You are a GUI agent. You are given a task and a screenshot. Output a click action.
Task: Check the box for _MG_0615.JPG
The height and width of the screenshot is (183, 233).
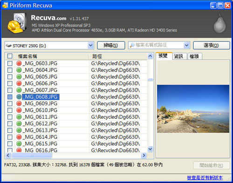pos(10,143)
